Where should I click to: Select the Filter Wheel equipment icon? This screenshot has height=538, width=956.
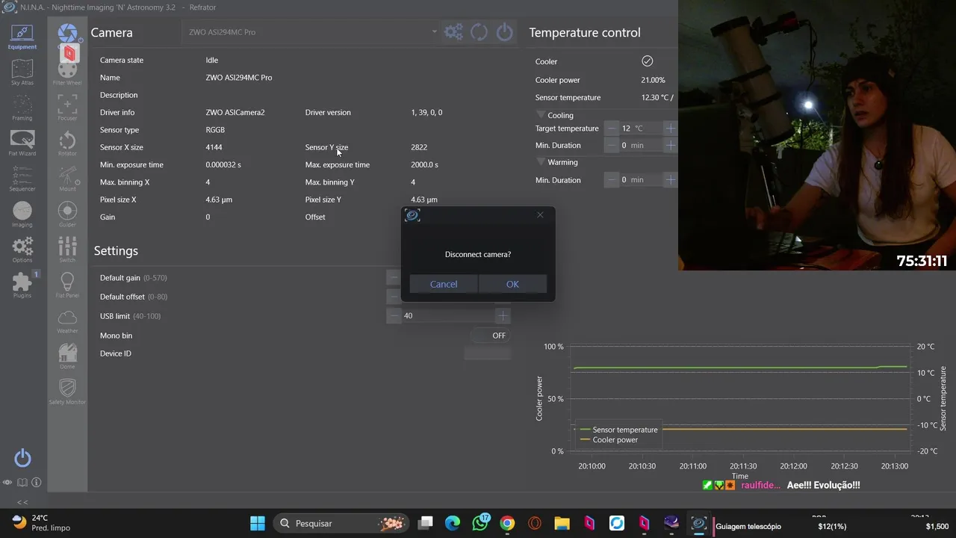point(67,72)
